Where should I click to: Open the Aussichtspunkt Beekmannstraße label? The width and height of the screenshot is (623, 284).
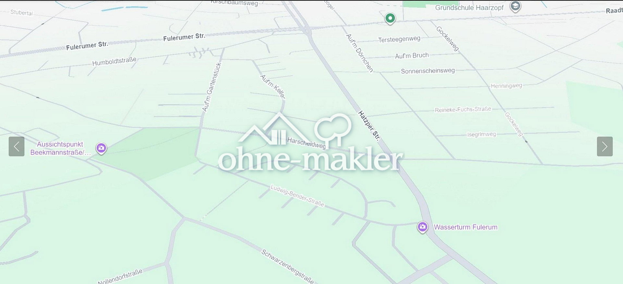[60, 148]
